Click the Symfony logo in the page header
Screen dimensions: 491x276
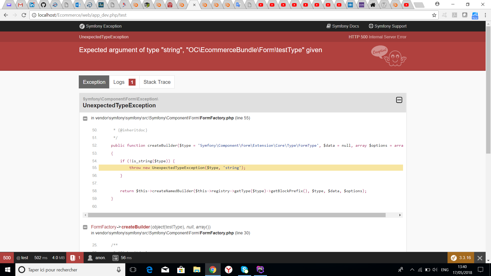point(82,26)
